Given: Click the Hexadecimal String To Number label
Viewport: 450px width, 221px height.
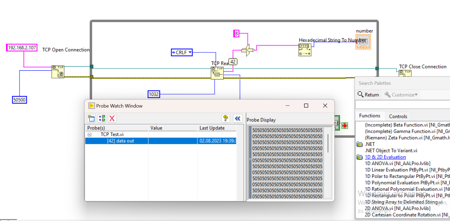Looking at the screenshot, I should click(332, 40).
